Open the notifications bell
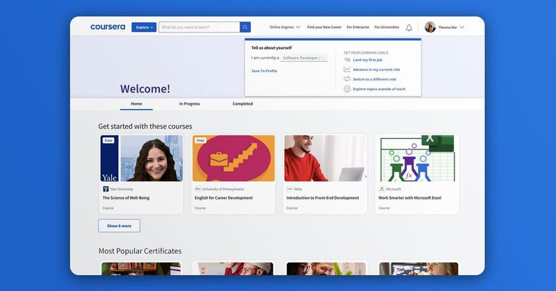Image resolution: width=556 pixels, height=291 pixels. click(409, 28)
